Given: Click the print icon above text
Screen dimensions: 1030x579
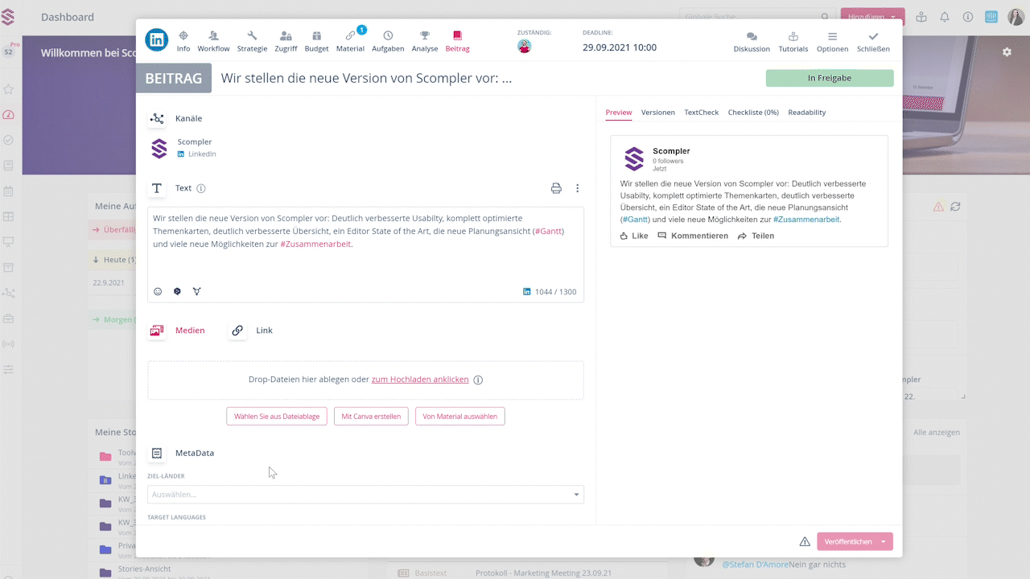Looking at the screenshot, I should pos(556,188).
